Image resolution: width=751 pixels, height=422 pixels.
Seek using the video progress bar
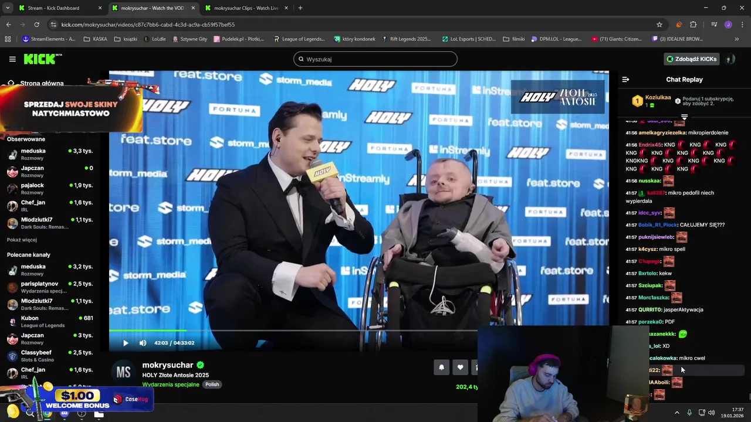coord(293,331)
